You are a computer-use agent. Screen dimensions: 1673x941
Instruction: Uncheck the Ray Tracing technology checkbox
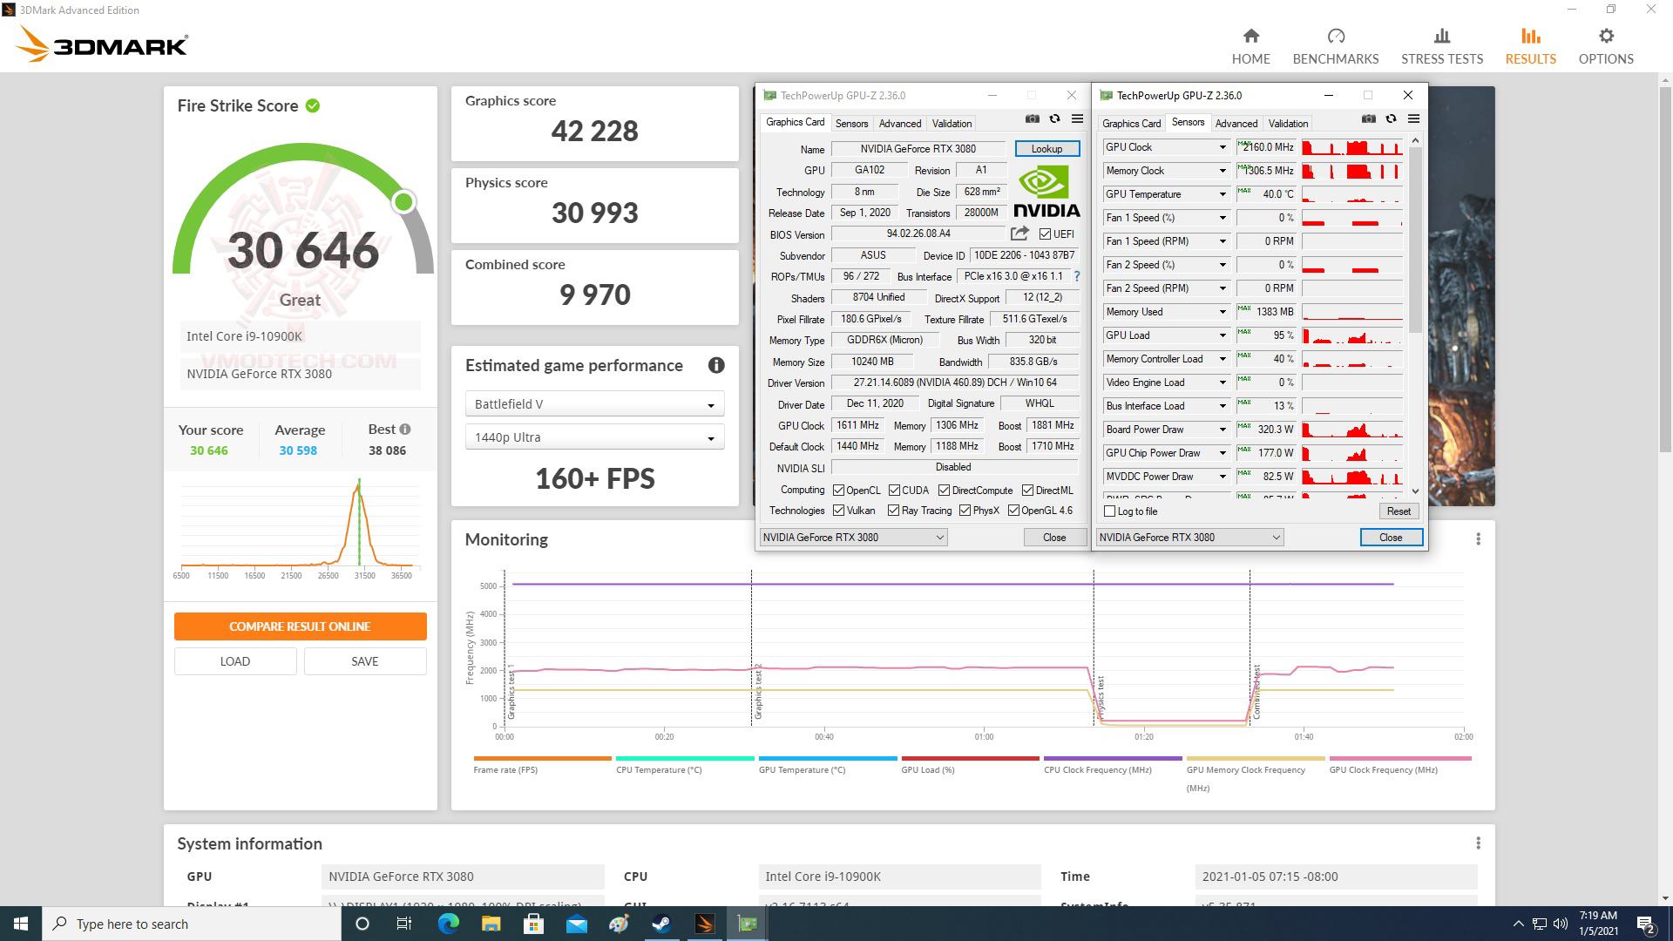(893, 510)
